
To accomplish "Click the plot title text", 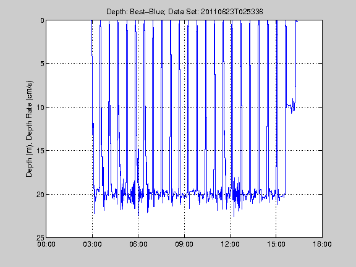I will click(185, 12).
